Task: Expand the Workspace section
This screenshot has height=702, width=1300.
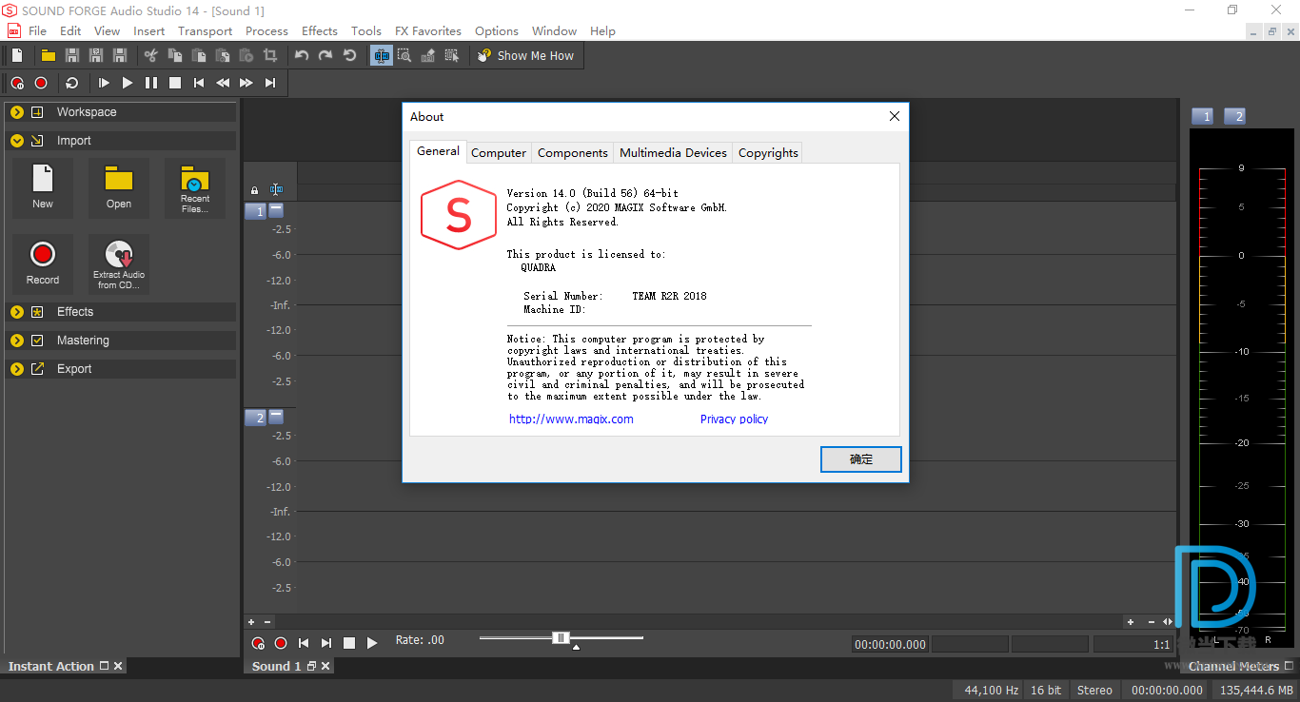Action: [x=17, y=112]
